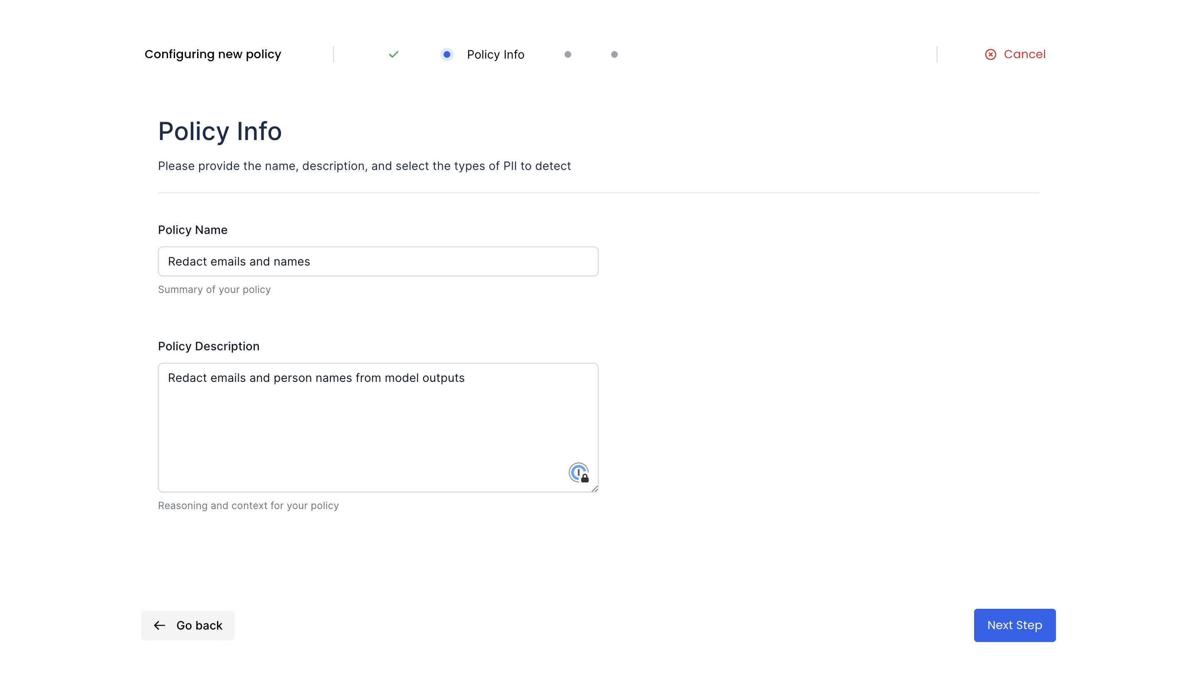The width and height of the screenshot is (1194, 674).
Task: Click the 'Policy Info' page heading
Action: [220, 131]
